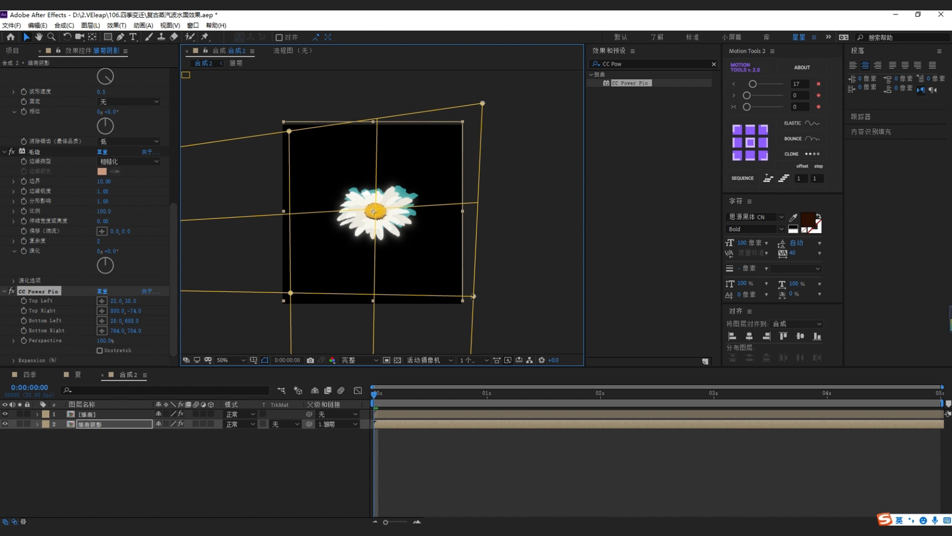
Task: Hide layer 1 with eye toggle
Action: pyautogui.click(x=5, y=414)
